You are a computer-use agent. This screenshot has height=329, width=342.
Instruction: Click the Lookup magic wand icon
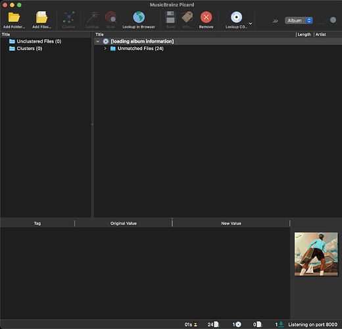point(92,17)
